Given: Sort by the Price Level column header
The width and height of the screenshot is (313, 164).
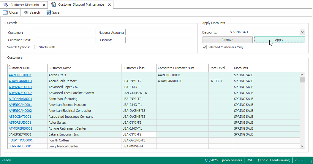Looking at the screenshot, I should pos(217,68).
